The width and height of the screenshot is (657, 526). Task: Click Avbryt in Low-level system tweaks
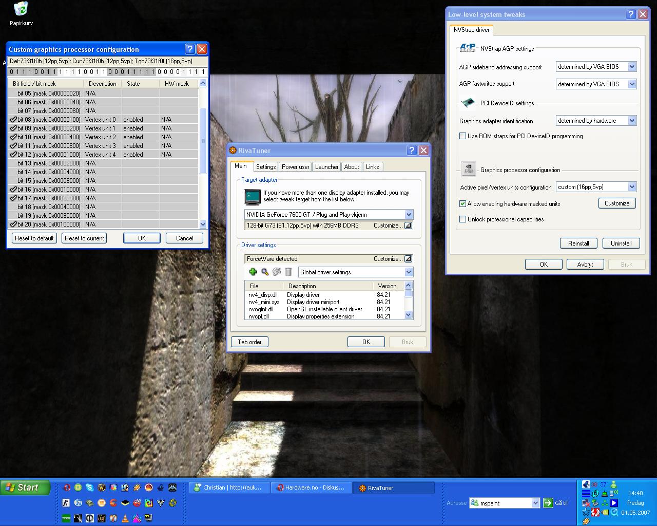585,265
